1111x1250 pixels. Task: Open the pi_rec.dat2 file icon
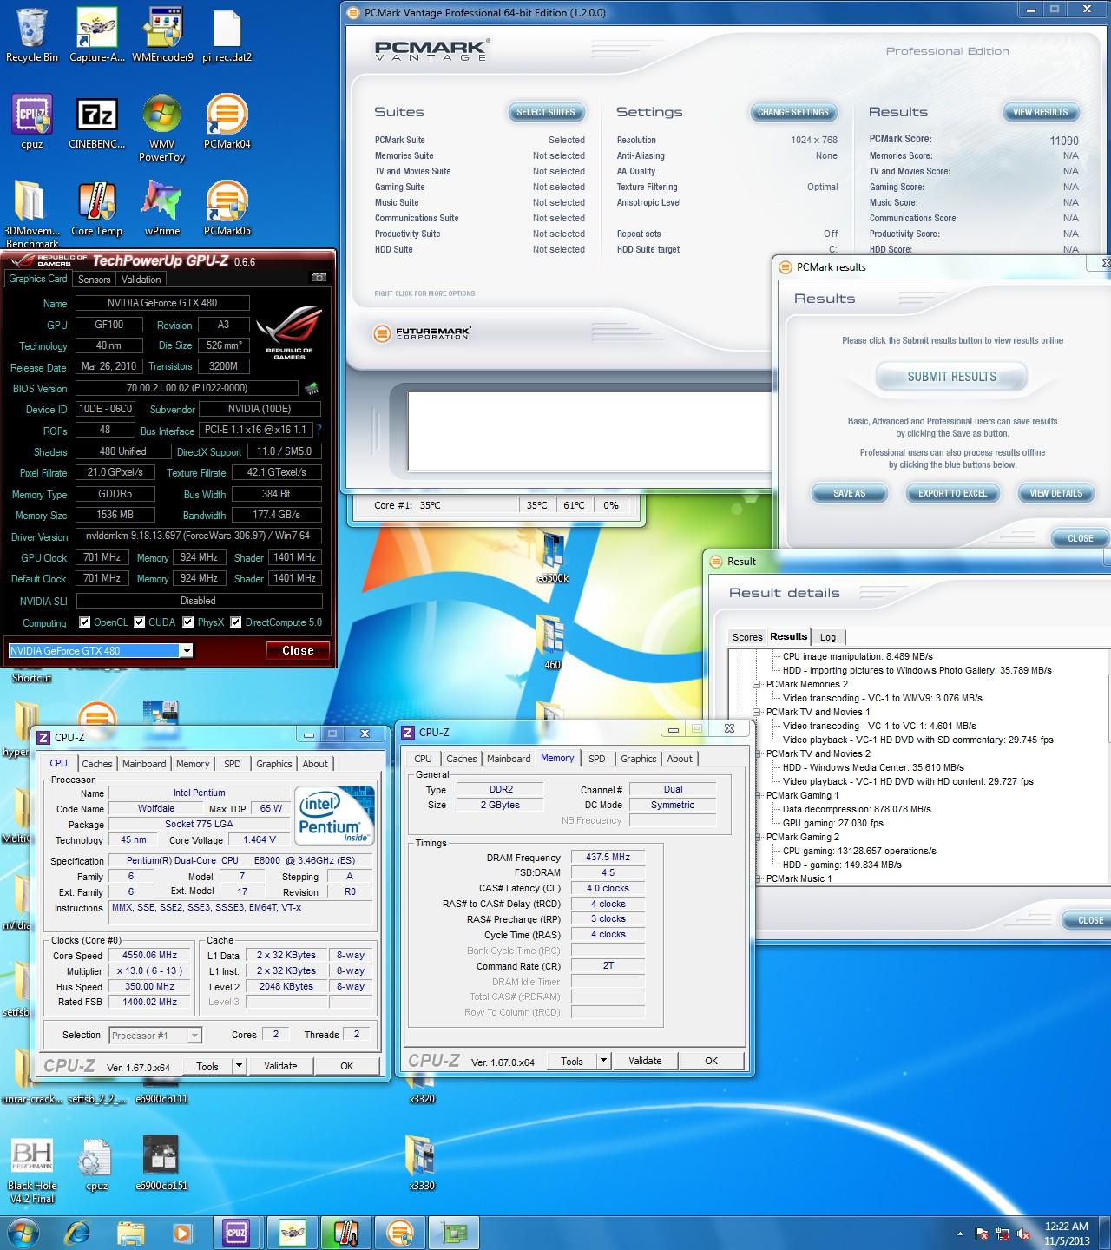pyautogui.click(x=227, y=35)
